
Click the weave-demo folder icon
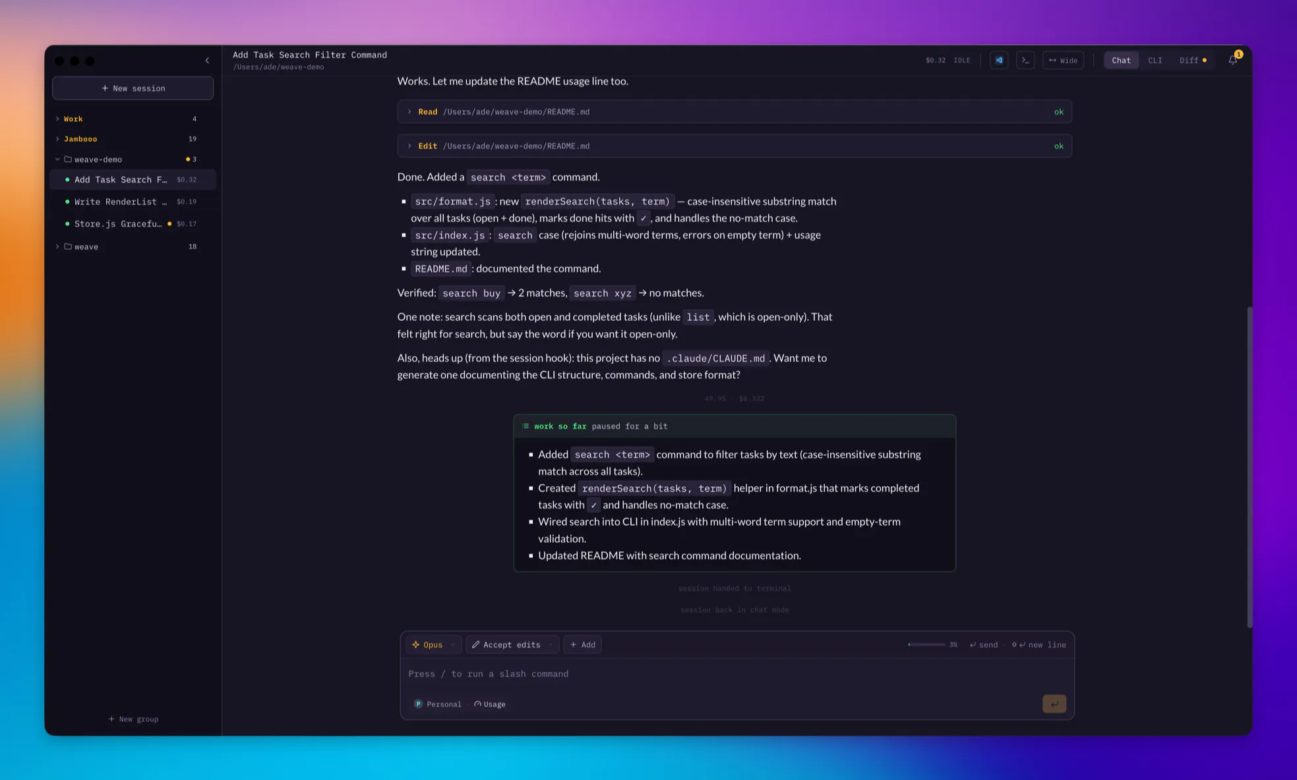67,159
